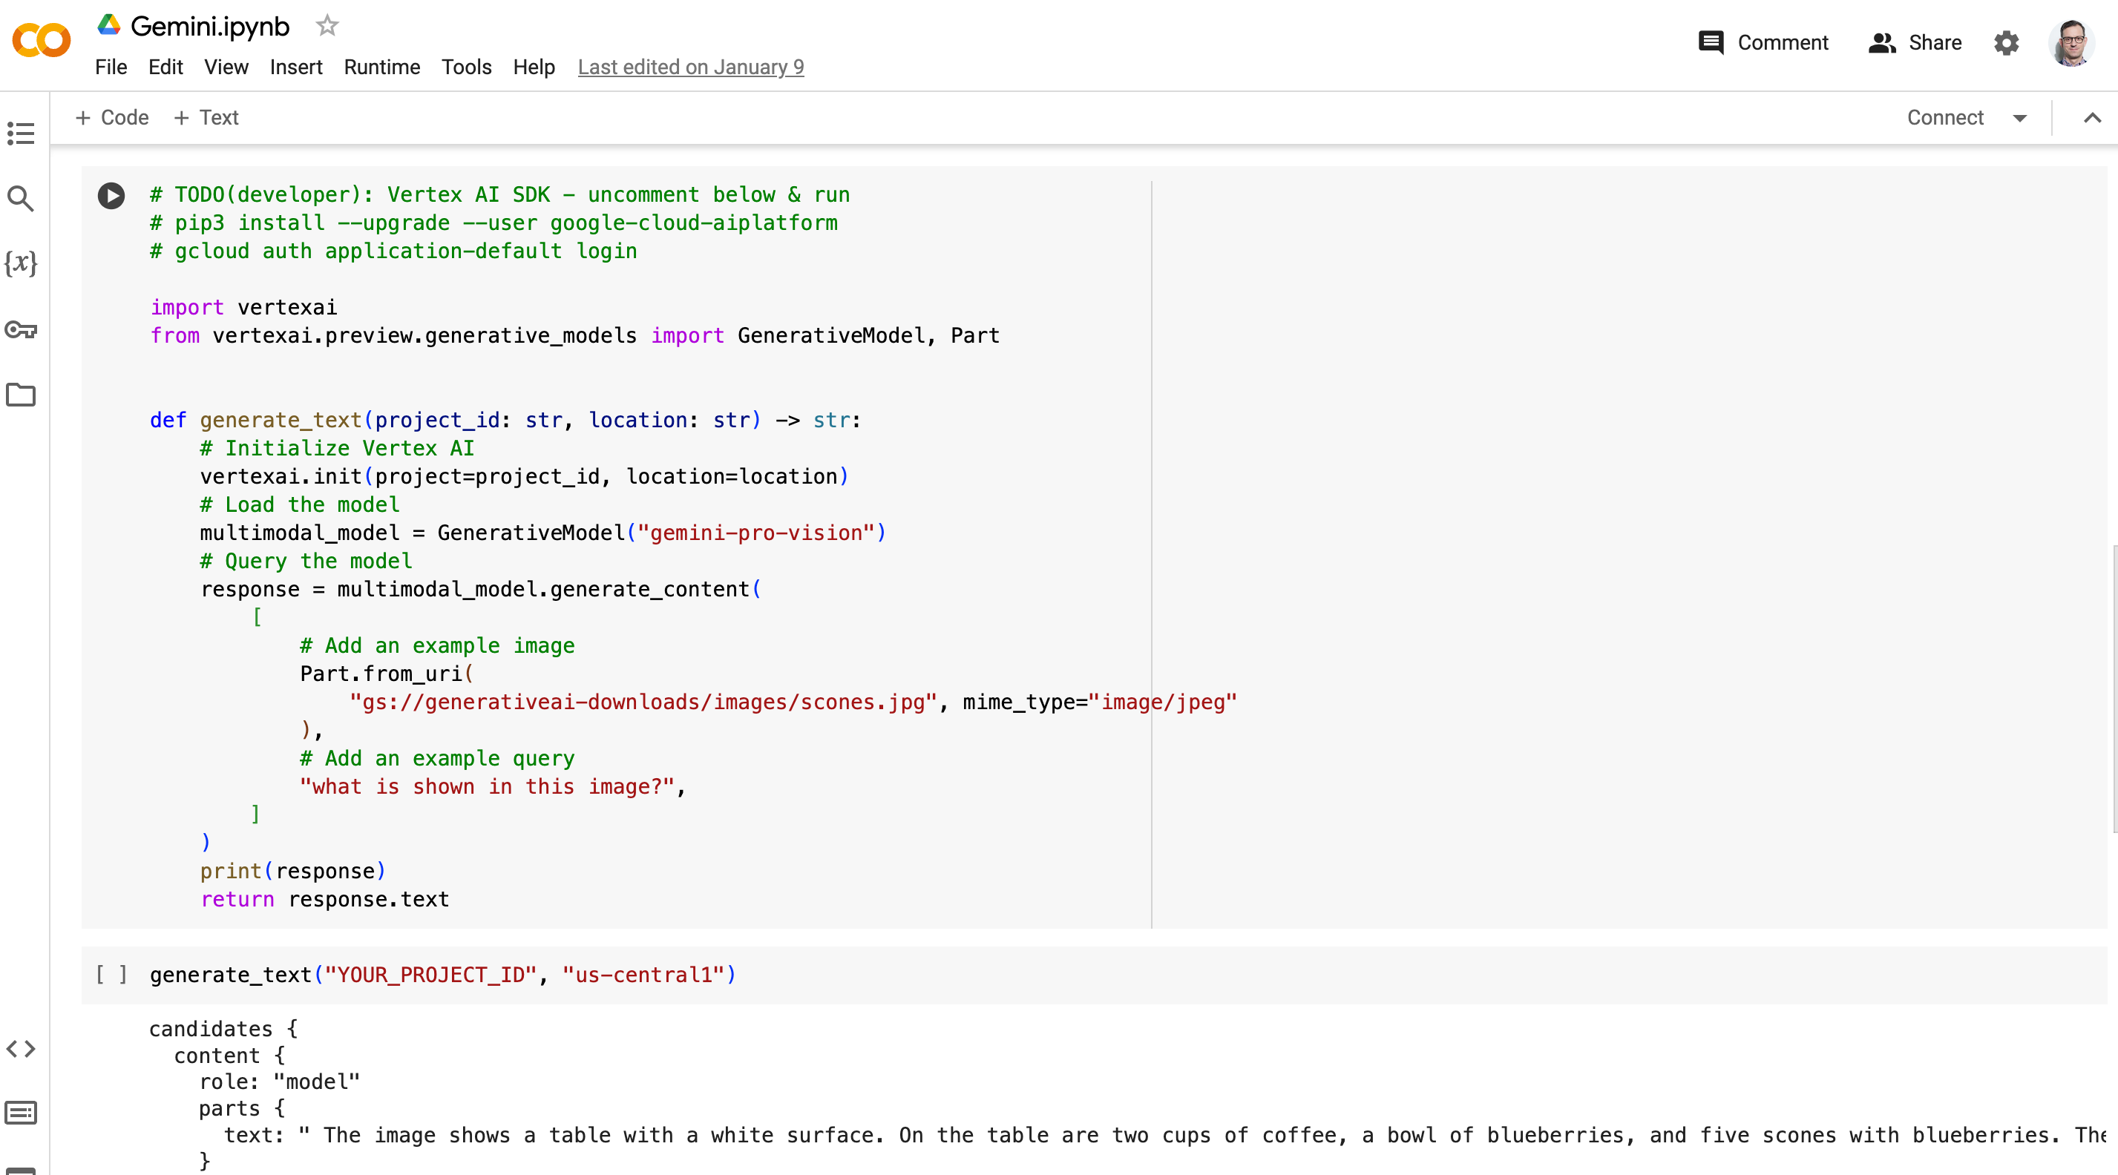Viewport: 2118px width, 1175px height.
Task: Star the Gemini.ipynb notebook
Action: click(x=327, y=26)
